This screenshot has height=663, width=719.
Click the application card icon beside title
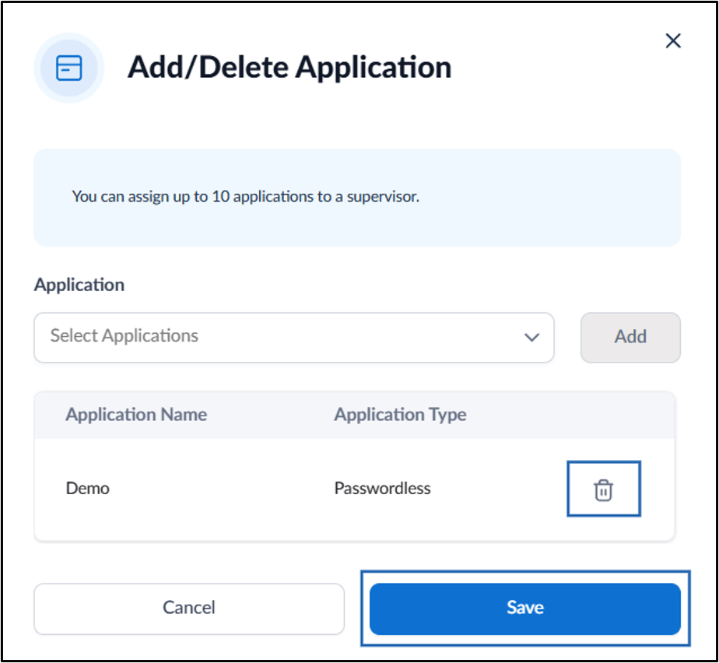tap(68, 68)
